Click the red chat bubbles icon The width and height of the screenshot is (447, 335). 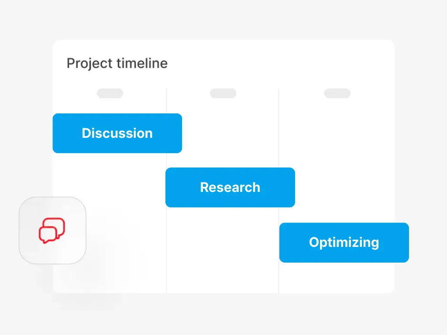pyautogui.click(x=52, y=230)
